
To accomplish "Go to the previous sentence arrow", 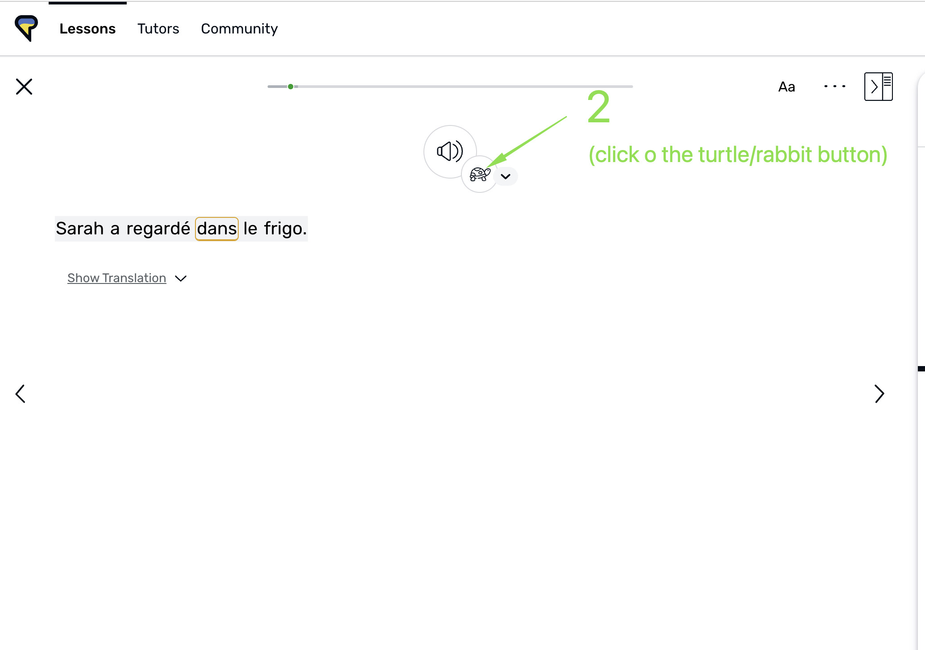I will (x=21, y=394).
